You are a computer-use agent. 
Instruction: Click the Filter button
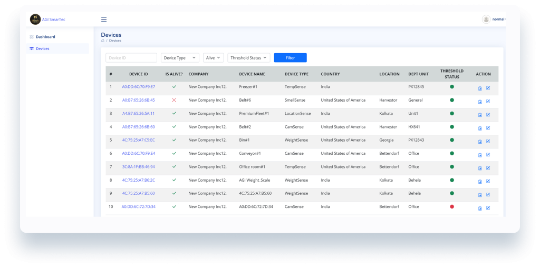[291, 58]
